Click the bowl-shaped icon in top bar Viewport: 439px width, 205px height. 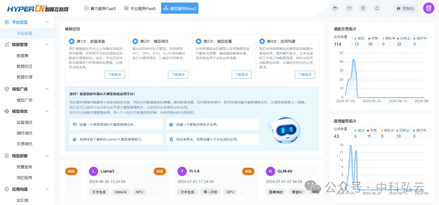pos(335,8)
